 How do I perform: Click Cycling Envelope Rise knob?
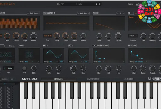pyautogui.click(x=99, y=68)
